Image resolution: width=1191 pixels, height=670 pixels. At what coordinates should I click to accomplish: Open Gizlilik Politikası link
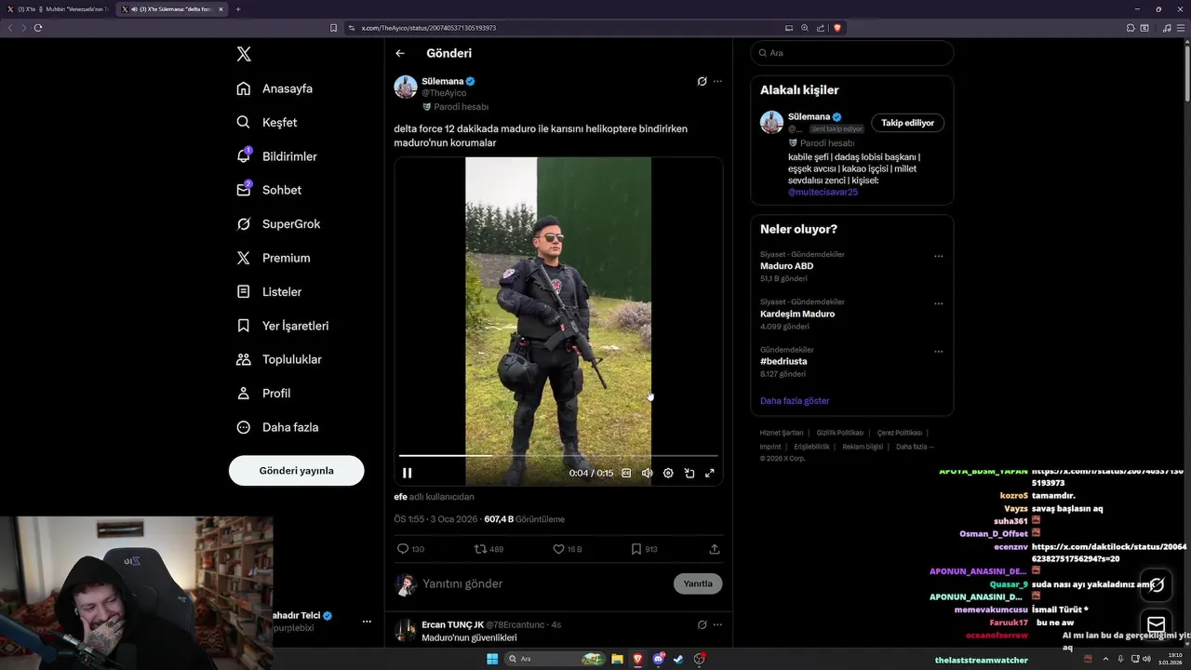point(840,433)
